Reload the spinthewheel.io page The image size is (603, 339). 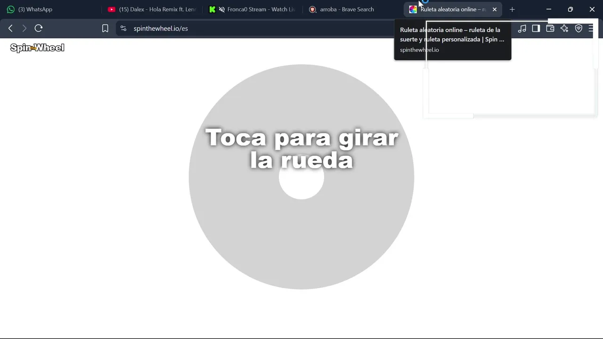tap(39, 28)
